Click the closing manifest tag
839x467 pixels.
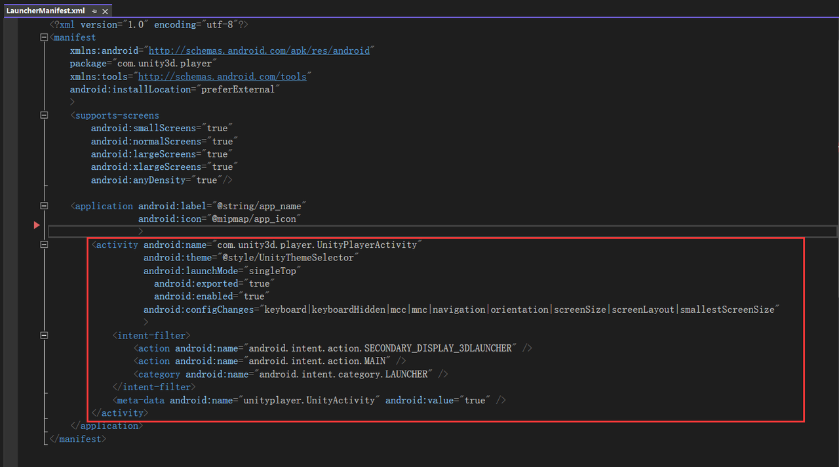77,439
